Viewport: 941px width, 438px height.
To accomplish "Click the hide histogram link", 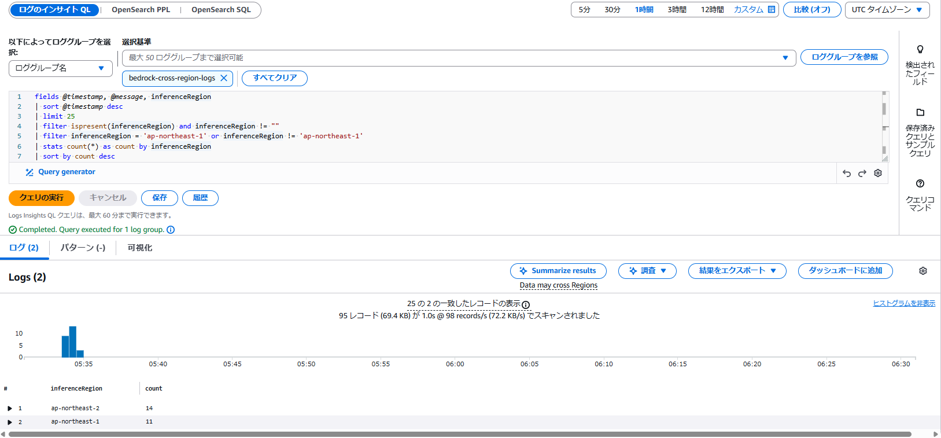I will pos(903,303).
